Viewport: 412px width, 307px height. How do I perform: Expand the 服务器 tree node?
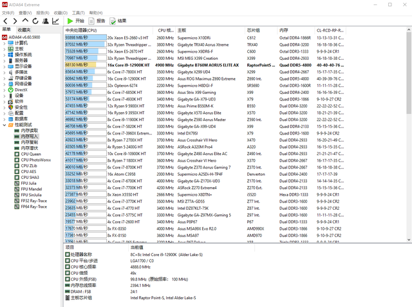4,60
